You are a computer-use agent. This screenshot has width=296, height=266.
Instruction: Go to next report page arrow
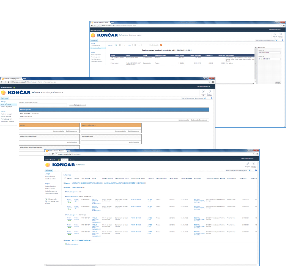[132, 45]
